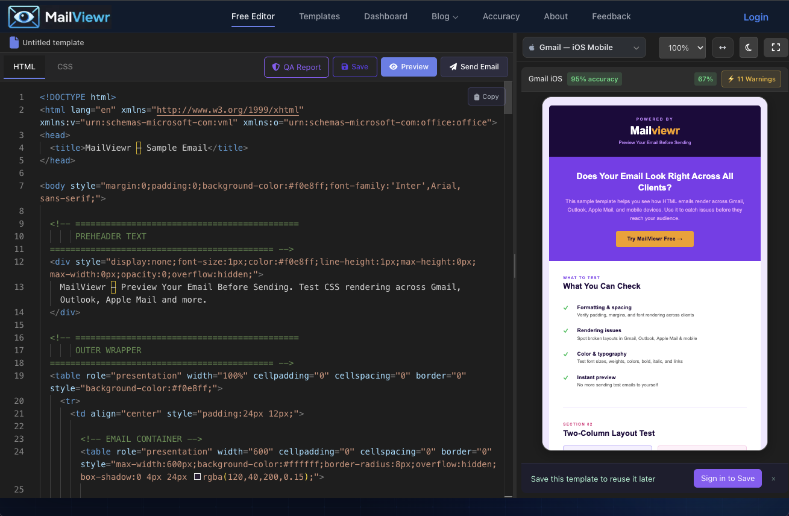Viewport: 789px width, 516px height.
Task: Click the EMAIL CONTAINER comment line
Action: 141,439
